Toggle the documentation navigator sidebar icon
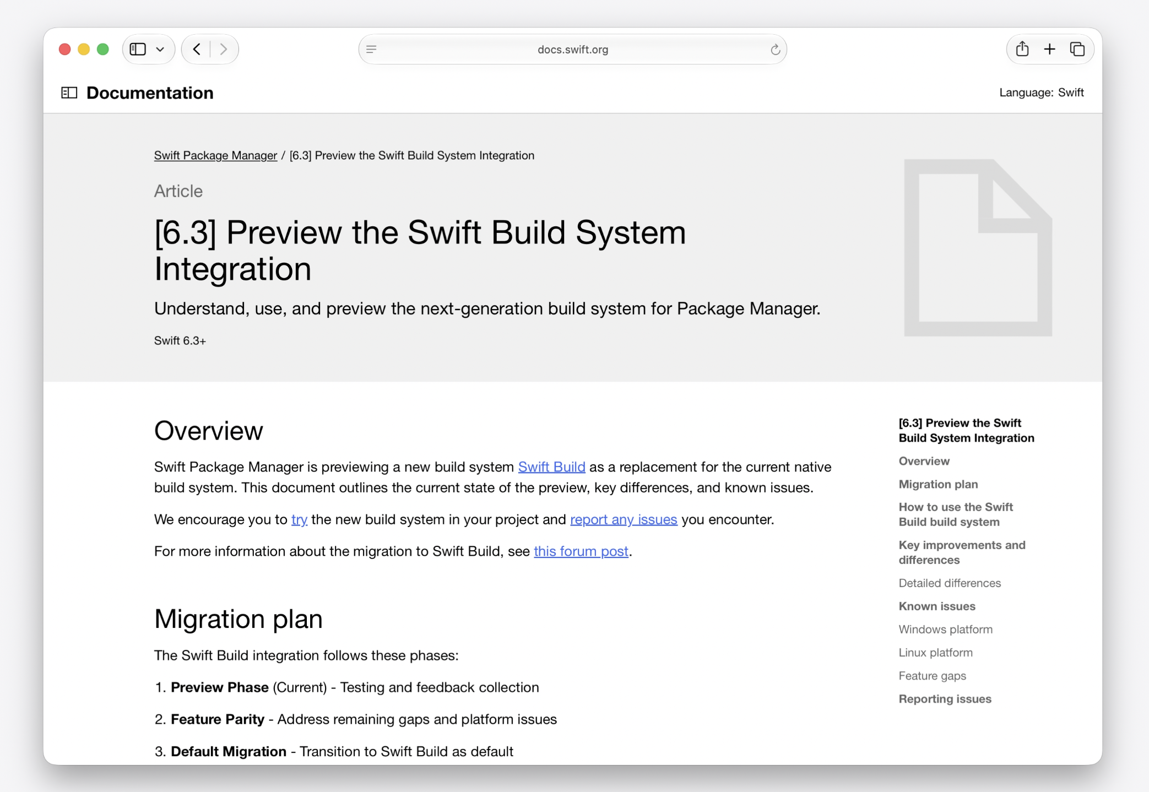Screen dimensions: 1149x792 [x=69, y=93]
